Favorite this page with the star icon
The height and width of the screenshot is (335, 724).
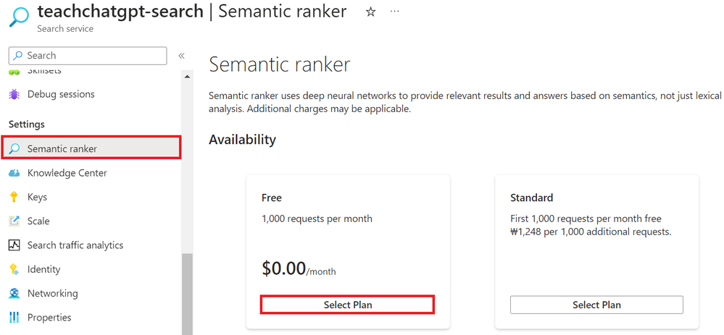tap(370, 12)
